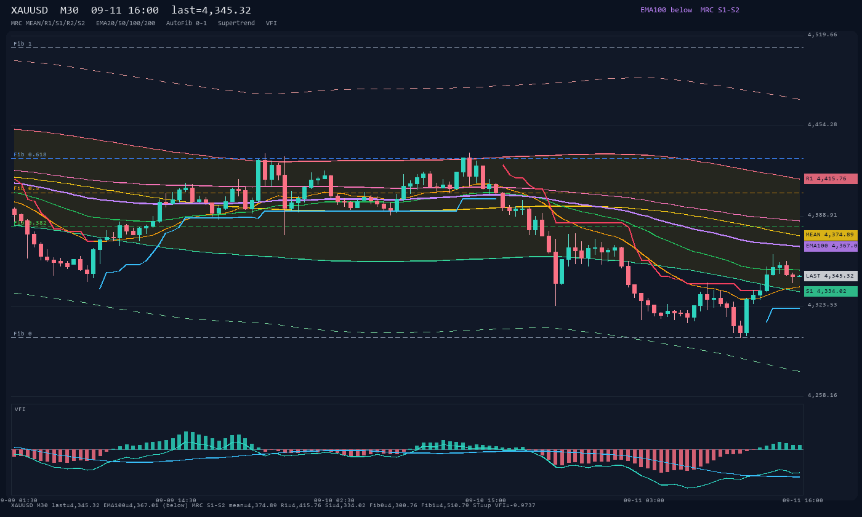The image size is (862, 517).
Task: Click the R1 4,415.76 price tag
Action: (831, 178)
